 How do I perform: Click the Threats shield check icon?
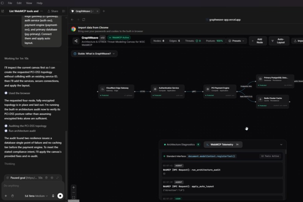tap(197, 41)
